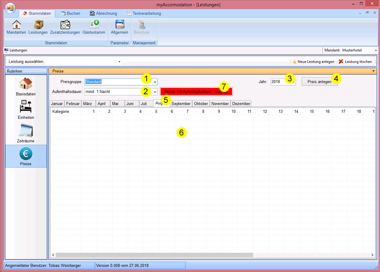Viewport: 380px width, 272px height.
Task: Open the Mandant Musterhotel dropdown
Action: point(376,50)
